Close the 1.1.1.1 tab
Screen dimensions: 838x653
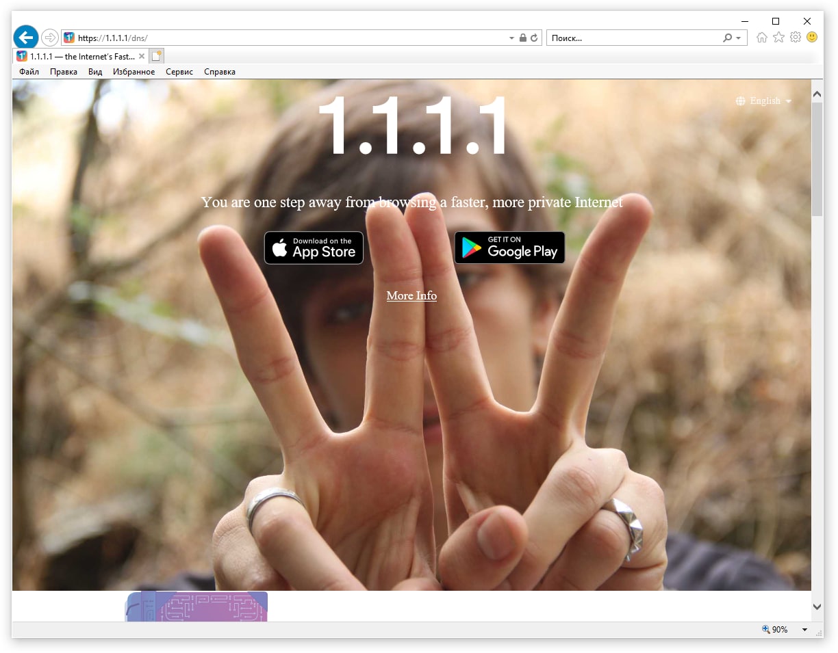point(142,57)
